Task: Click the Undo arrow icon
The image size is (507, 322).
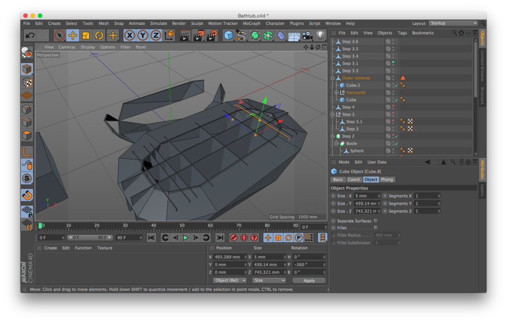Action: 30,35
